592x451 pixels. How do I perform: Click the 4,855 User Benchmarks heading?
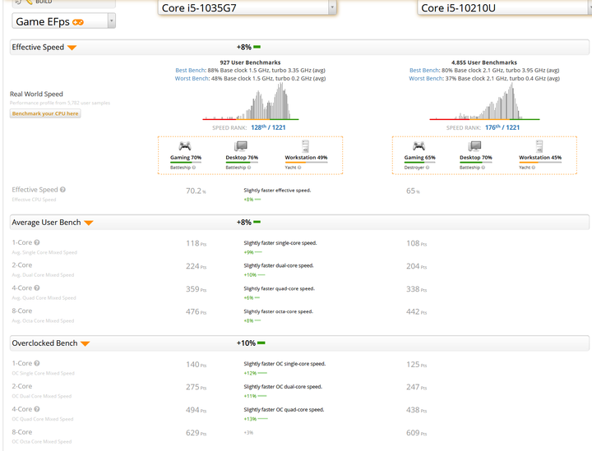coord(484,62)
